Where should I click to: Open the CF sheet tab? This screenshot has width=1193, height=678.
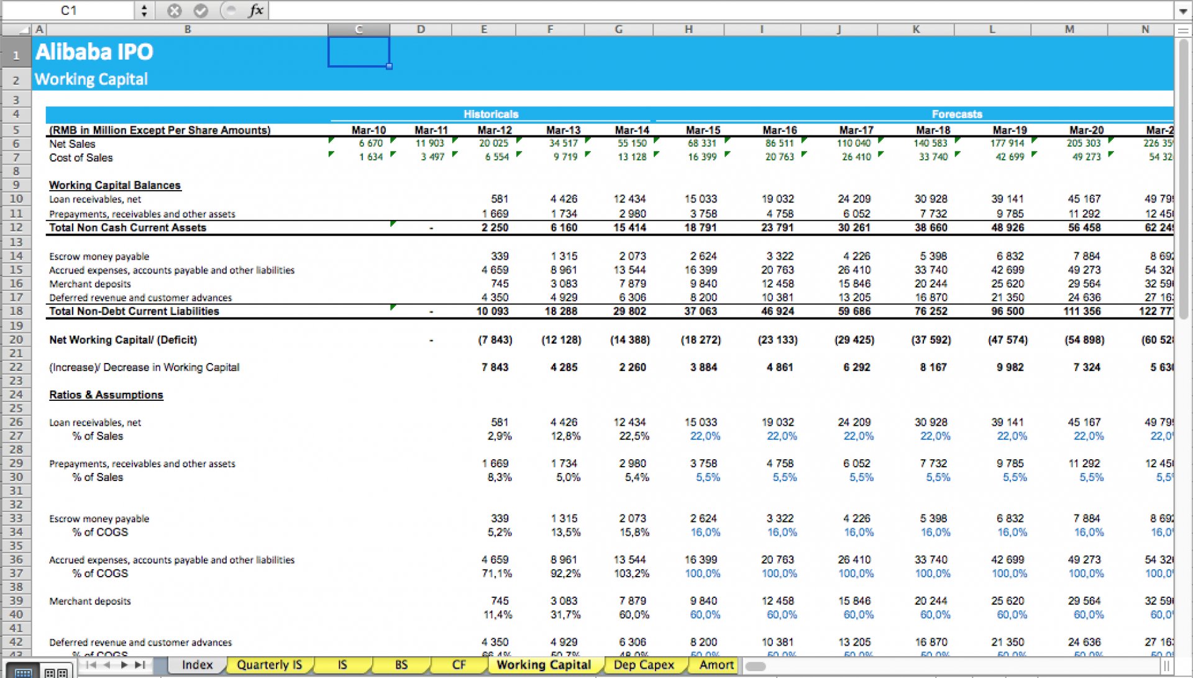click(459, 665)
